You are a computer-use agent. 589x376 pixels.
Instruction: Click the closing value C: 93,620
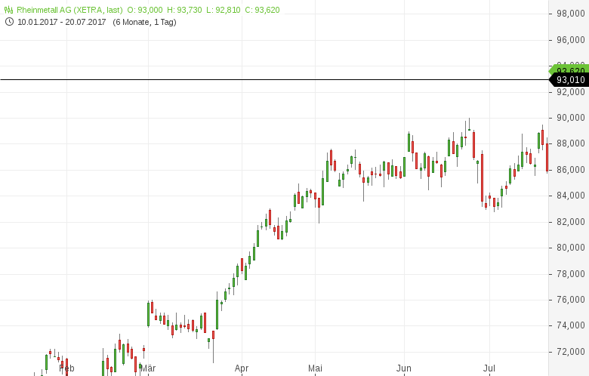pos(262,10)
